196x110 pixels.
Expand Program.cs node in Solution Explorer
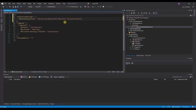(131, 47)
